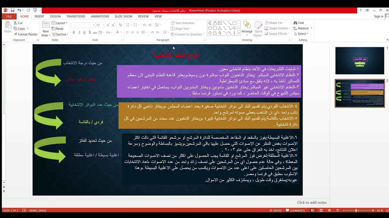Select the straight line shape in gallery

tap(225, 23)
